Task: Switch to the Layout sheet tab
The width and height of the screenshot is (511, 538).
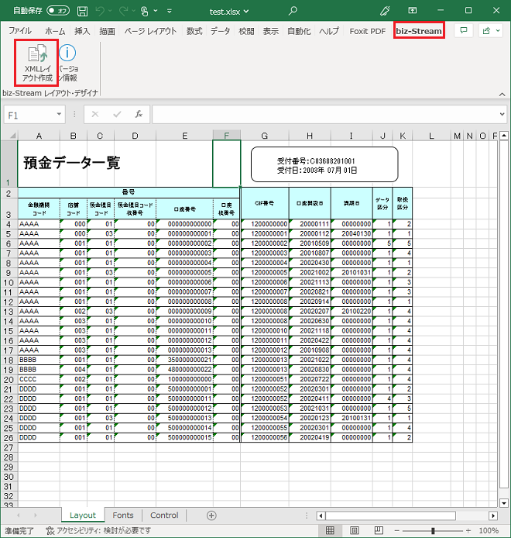Action: coord(83,516)
